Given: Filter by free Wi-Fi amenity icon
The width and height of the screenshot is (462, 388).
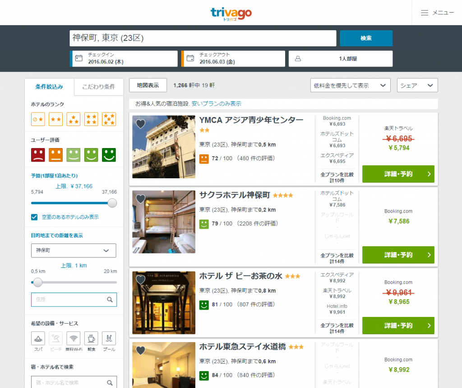Looking at the screenshot, I should pyautogui.click(x=74, y=338).
